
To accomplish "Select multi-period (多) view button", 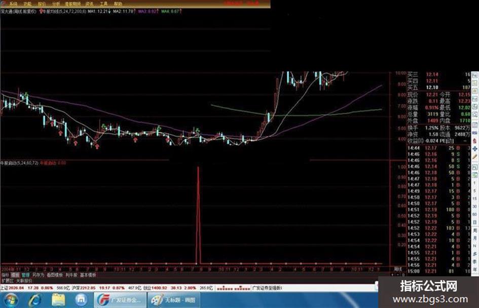I will [x=475, y=253].
